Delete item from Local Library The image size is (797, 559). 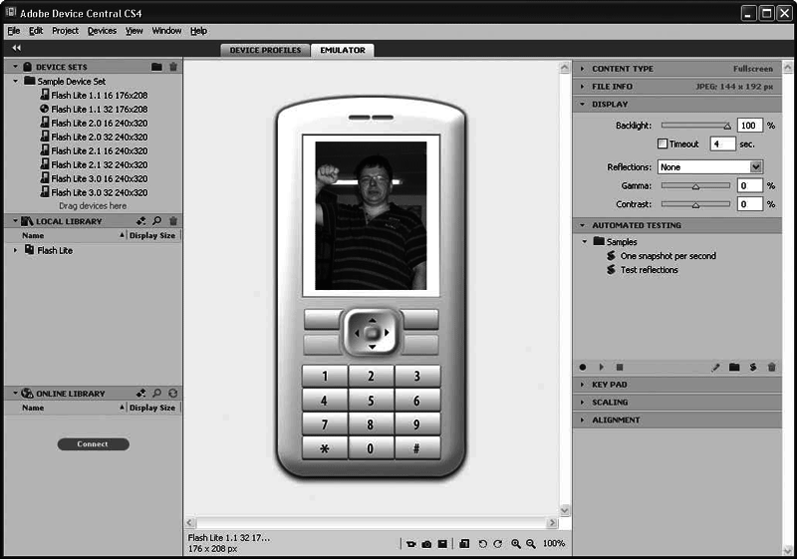click(173, 220)
